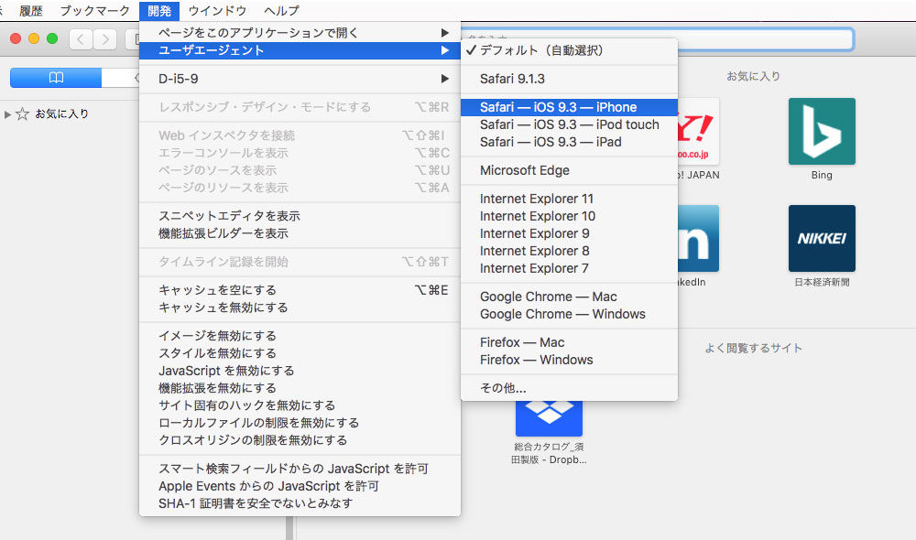
Task: Toggle Apple Events からの JavaScript を許可
Action: tap(300, 486)
